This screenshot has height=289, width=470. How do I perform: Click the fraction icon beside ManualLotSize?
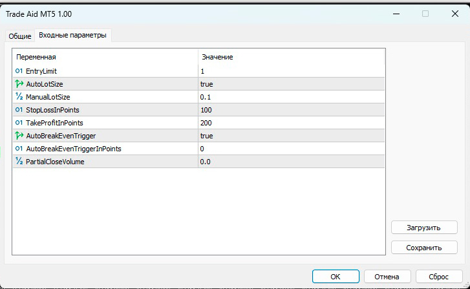(19, 97)
